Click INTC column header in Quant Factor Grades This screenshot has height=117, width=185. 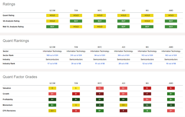[x=100, y=83]
